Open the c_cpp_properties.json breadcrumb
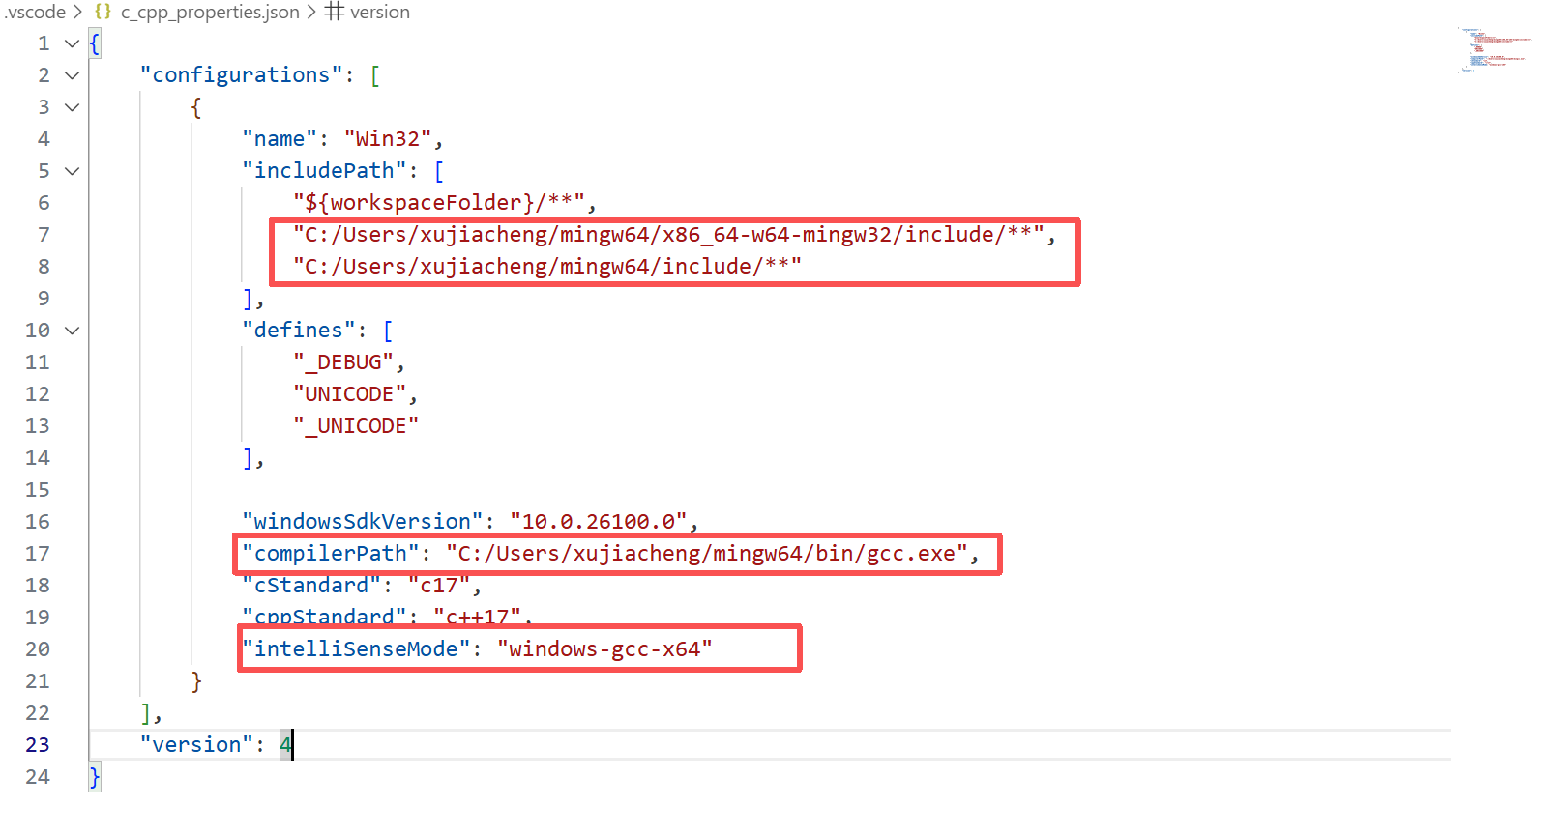The width and height of the screenshot is (1561, 835). 210,13
